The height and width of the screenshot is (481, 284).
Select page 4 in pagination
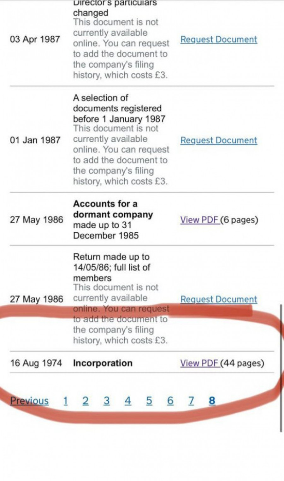point(128,401)
